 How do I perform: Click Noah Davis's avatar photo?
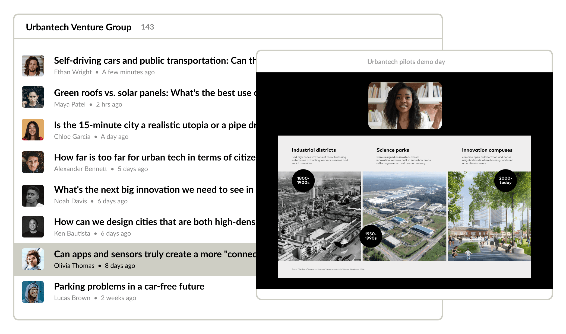pos(33,196)
